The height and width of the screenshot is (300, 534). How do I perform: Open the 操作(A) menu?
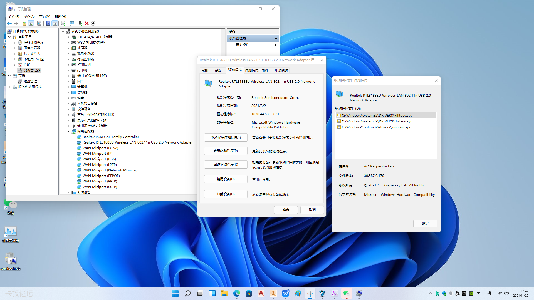pos(29,17)
